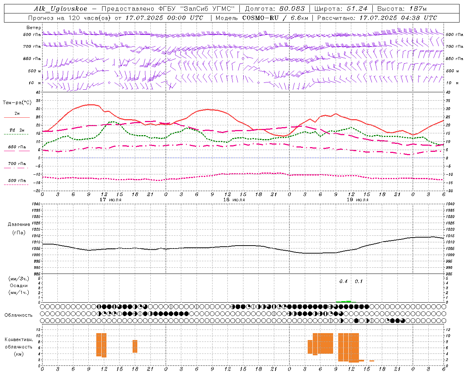Select the provider text "ЗапСиб УГМС"
Viewport: 465px width, 372px height.
coord(208,9)
